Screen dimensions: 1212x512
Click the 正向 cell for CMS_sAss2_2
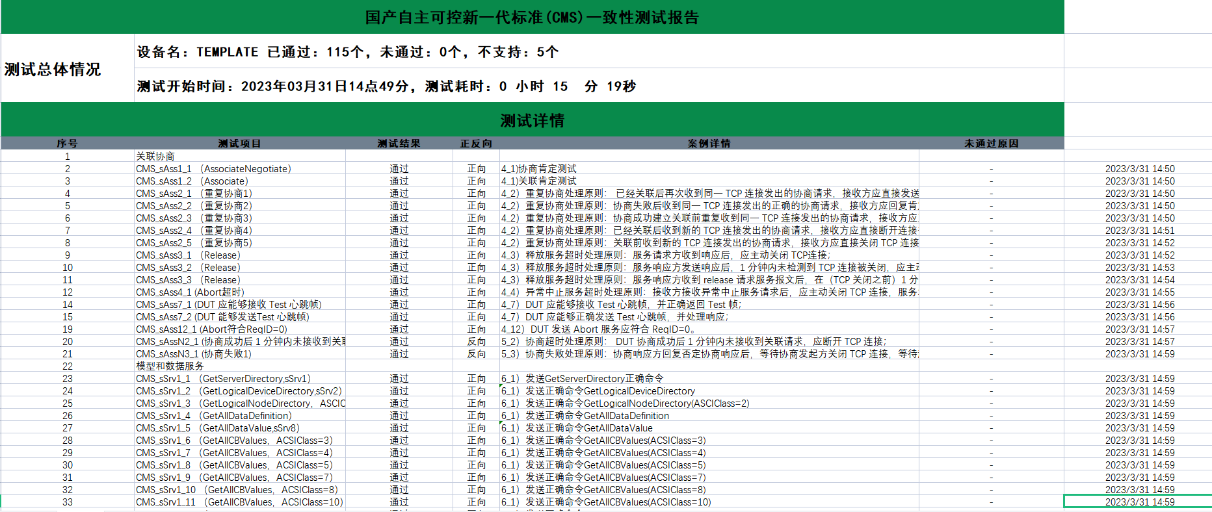click(476, 205)
